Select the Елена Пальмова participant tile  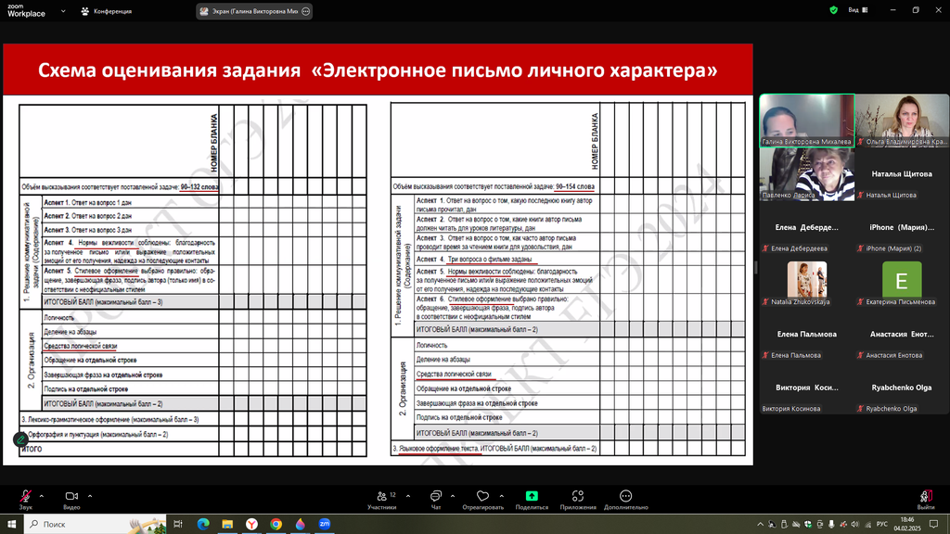(x=807, y=334)
